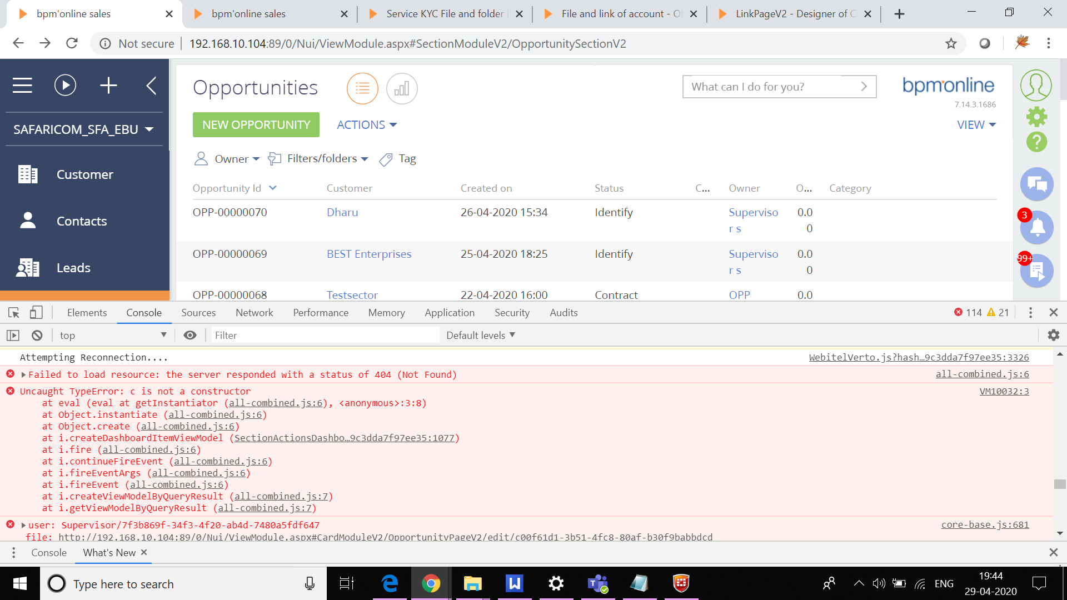
Task: Open console settings gear
Action: pos(1053,335)
